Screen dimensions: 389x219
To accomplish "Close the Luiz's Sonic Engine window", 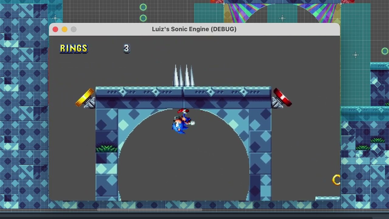I will (x=55, y=29).
